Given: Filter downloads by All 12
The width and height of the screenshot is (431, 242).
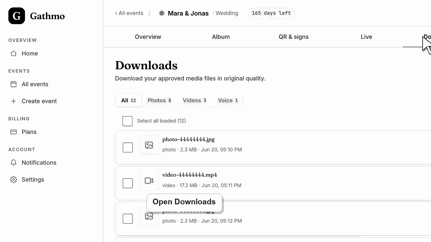Looking at the screenshot, I should click(x=129, y=100).
